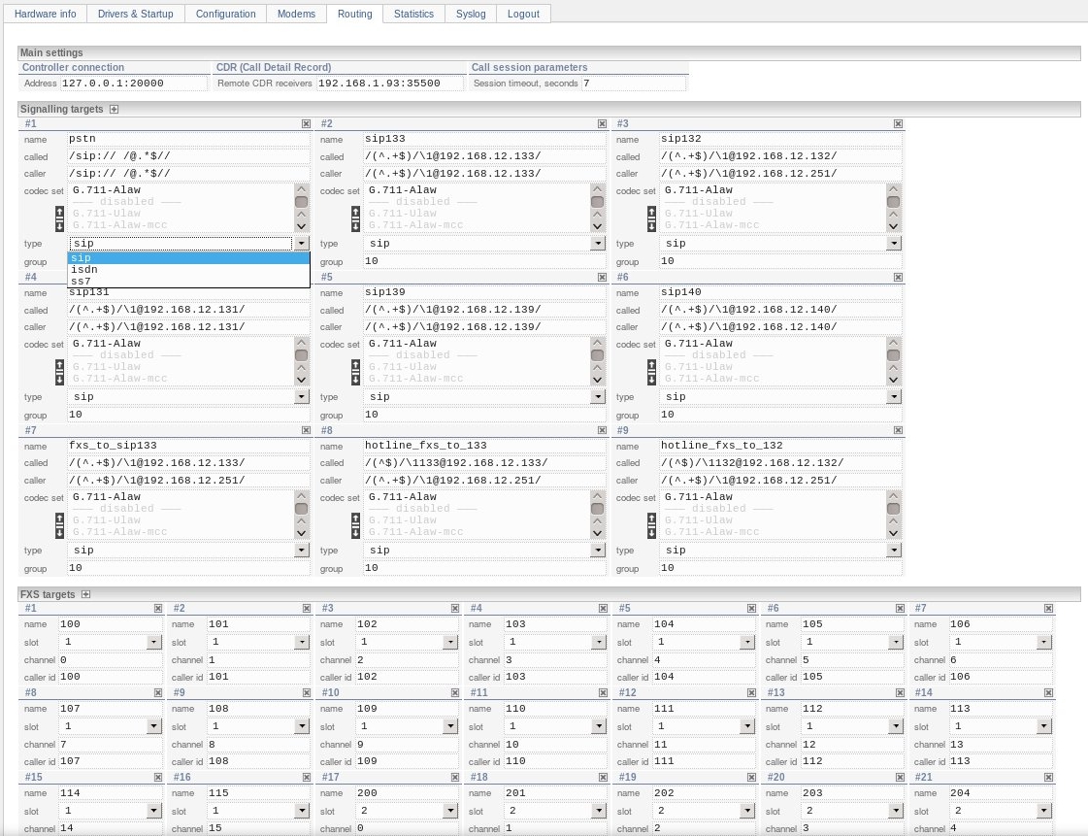Remove signalling target #1 pstn
The width and height of the screenshot is (1088, 836).
306,123
